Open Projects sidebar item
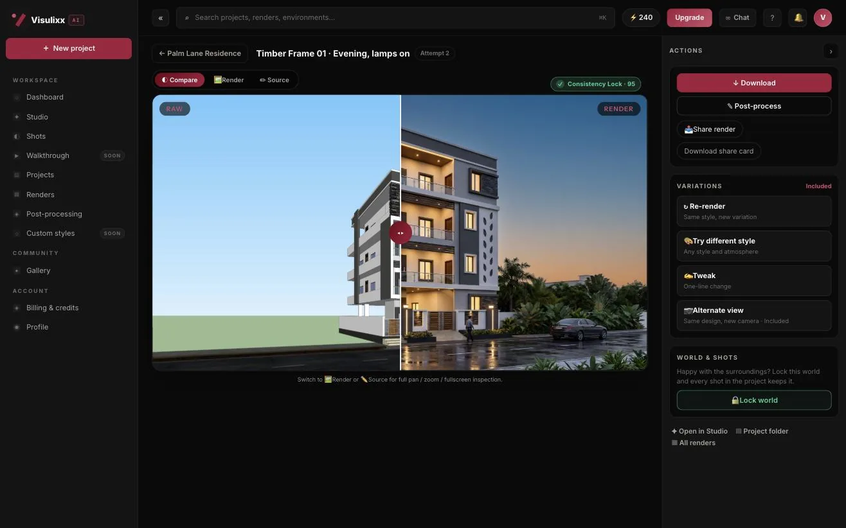This screenshot has width=846, height=528. tap(69, 175)
